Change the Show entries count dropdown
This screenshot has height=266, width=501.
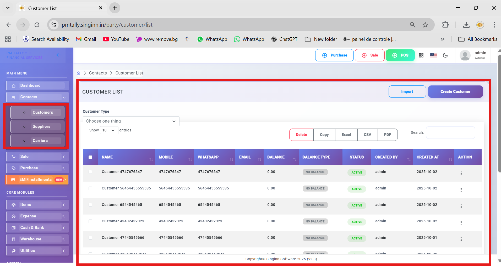click(109, 130)
